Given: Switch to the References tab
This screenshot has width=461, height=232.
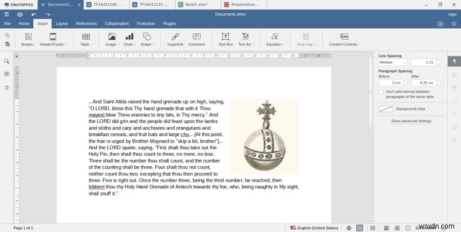Looking at the screenshot, I should 86,24.
